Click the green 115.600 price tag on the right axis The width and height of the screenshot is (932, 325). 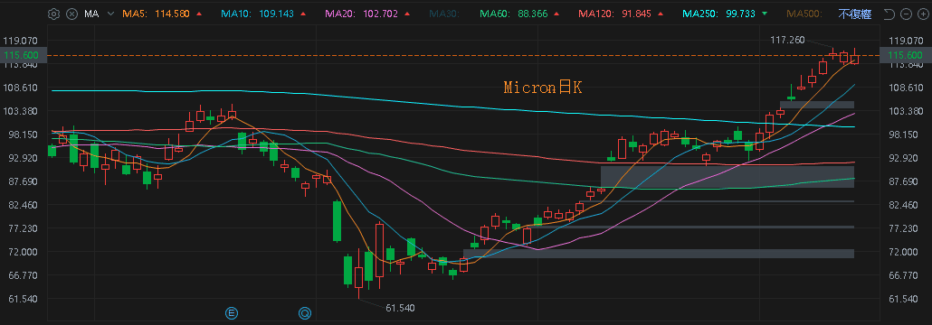pyautogui.click(x=905, y=55)
